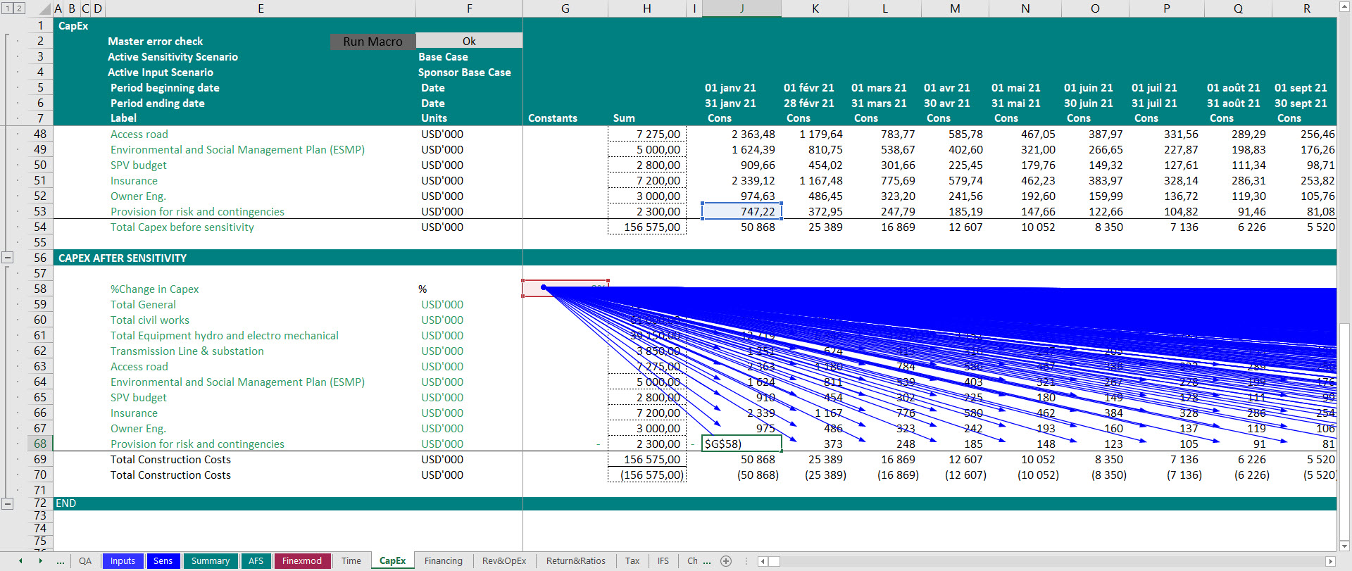Click Insurance label in row 51
Viewport: 1352px width, 571px height.
(x=134, y=180)
